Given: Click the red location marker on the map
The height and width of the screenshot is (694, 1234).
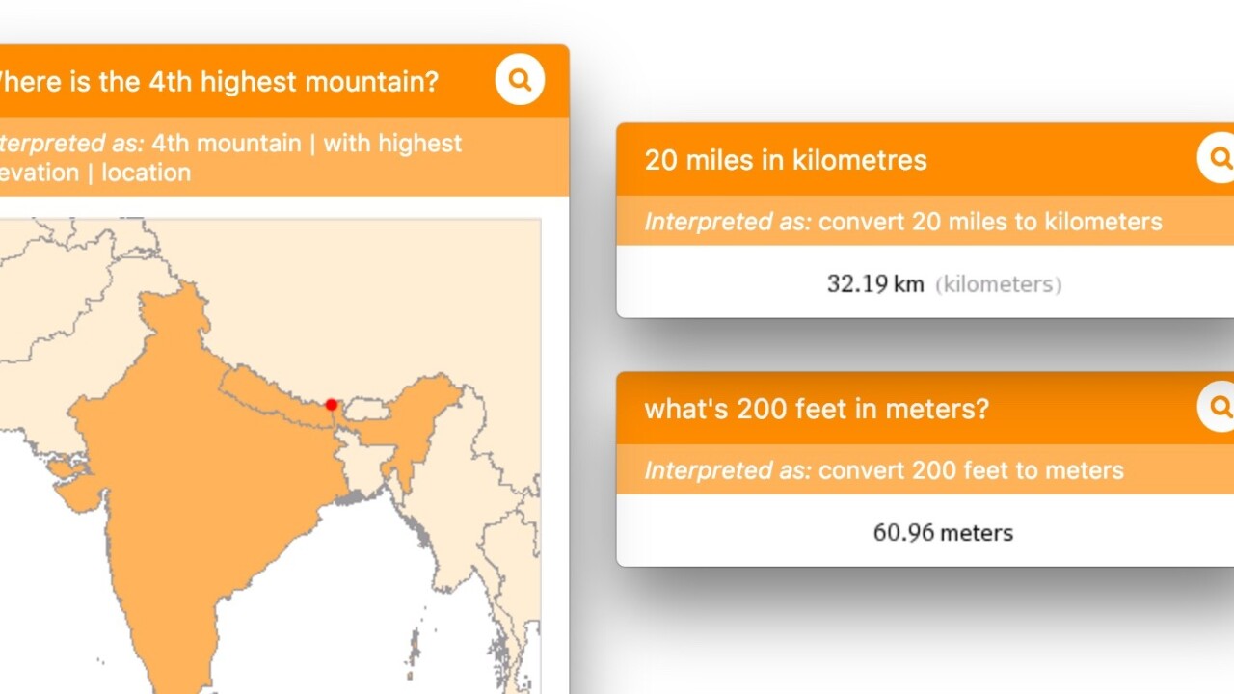Looking at the screenshot, I should 332,405.
